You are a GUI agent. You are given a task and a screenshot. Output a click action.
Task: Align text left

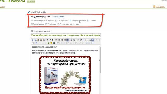[x=59, y=40]
